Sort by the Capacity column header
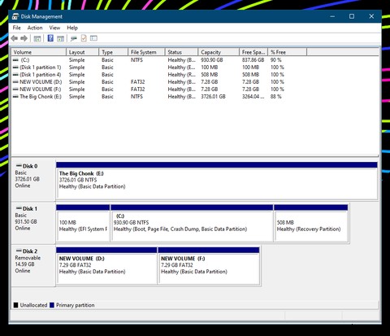390x336 pixels. point(219,52)
